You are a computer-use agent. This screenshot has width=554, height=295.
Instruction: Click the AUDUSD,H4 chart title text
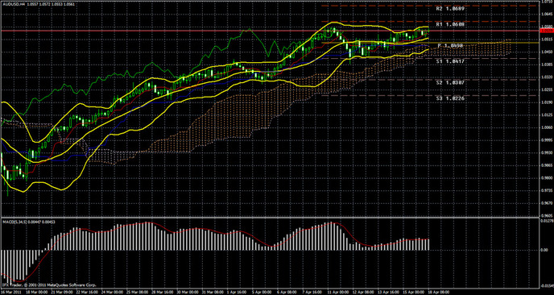coord(9,2)
